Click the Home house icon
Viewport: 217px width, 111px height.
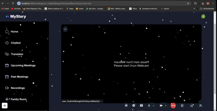pyautogui.click(x=7, y=32)
